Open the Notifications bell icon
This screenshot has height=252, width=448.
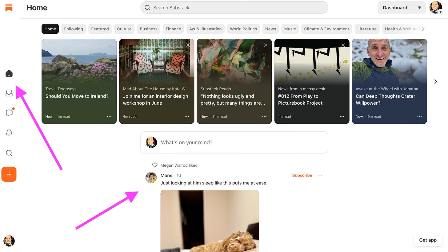9,133
